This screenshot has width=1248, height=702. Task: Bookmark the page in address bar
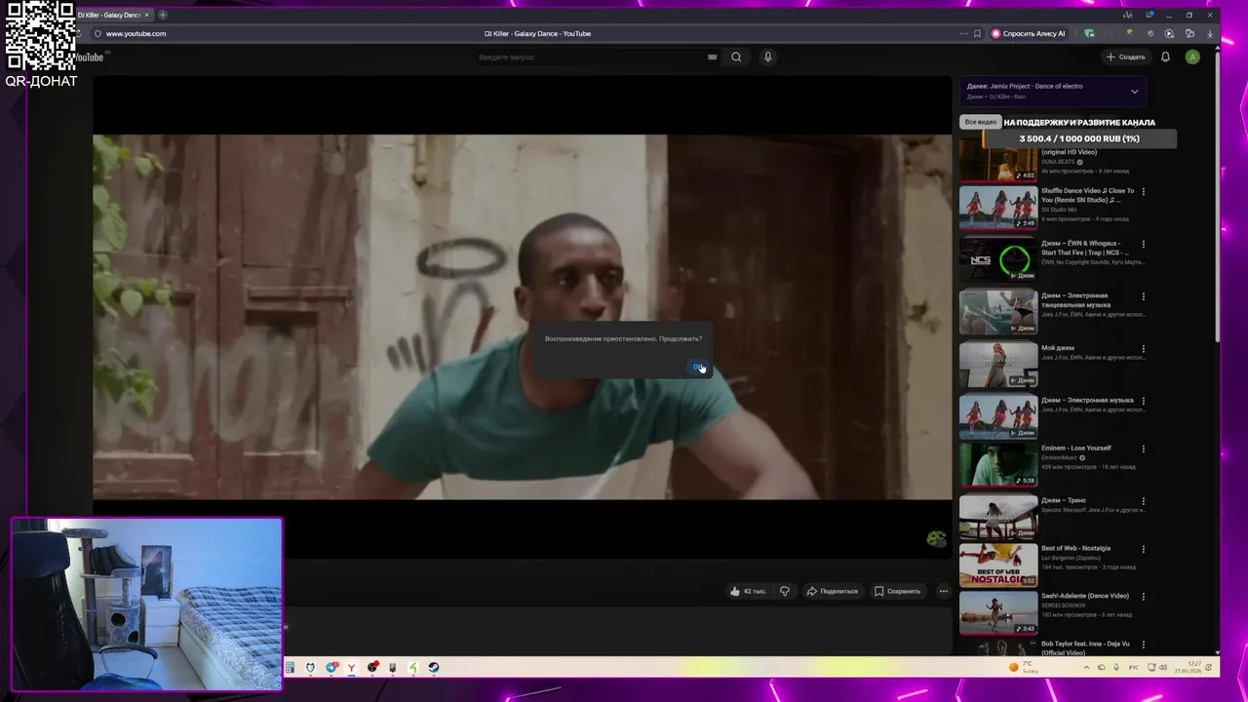click(x=977, y=33)
